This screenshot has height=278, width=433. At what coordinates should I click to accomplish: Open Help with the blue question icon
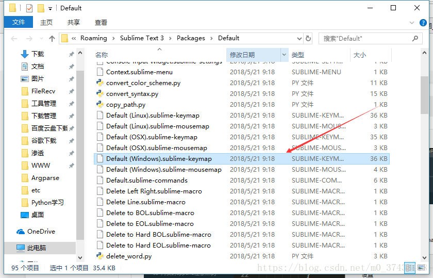(x=423, y=23)
